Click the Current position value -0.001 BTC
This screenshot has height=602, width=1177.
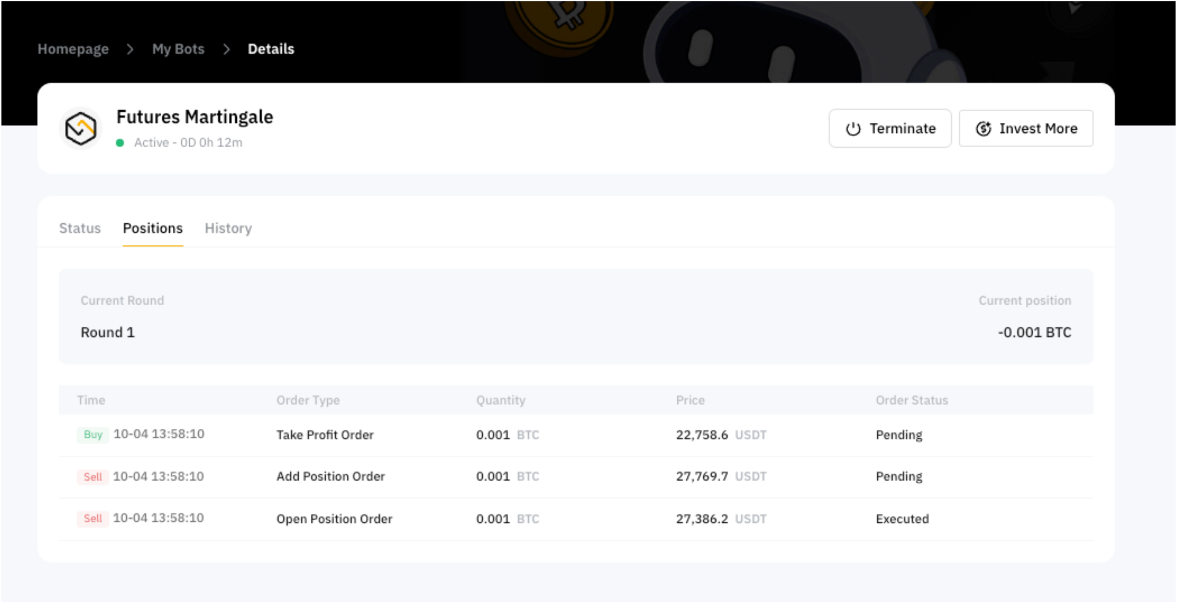(1034, 332)
